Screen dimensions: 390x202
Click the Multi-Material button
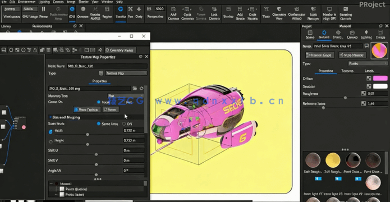click(353, 55)
